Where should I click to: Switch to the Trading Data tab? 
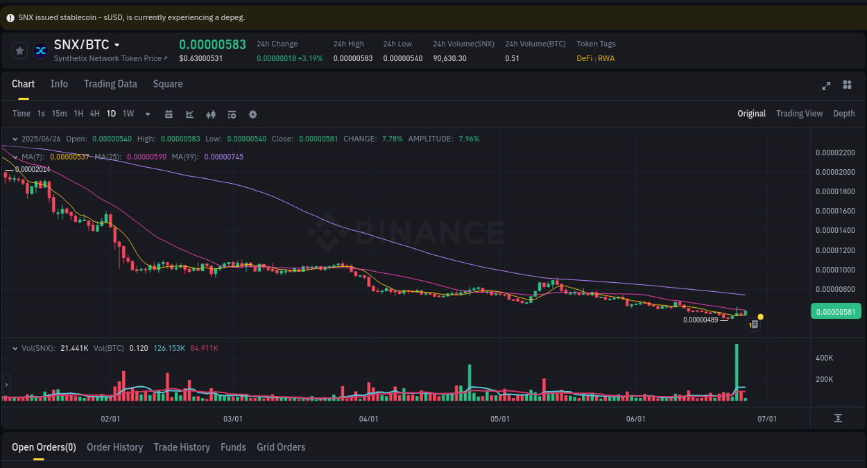tap(110, 84)
